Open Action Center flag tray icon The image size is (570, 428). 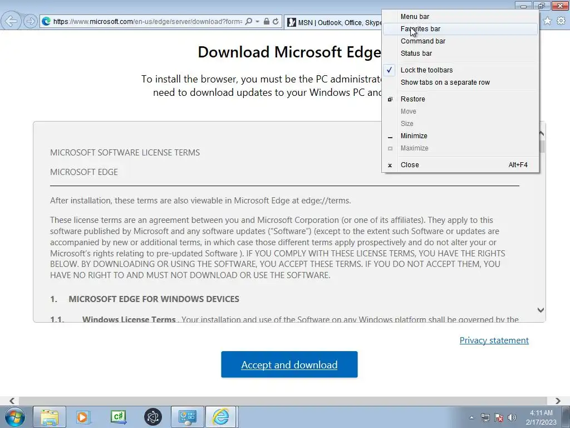pos(499,417)
